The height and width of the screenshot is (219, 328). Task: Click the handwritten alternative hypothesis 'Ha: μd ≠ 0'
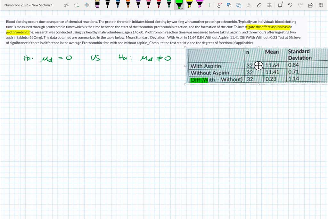[144, 58]
